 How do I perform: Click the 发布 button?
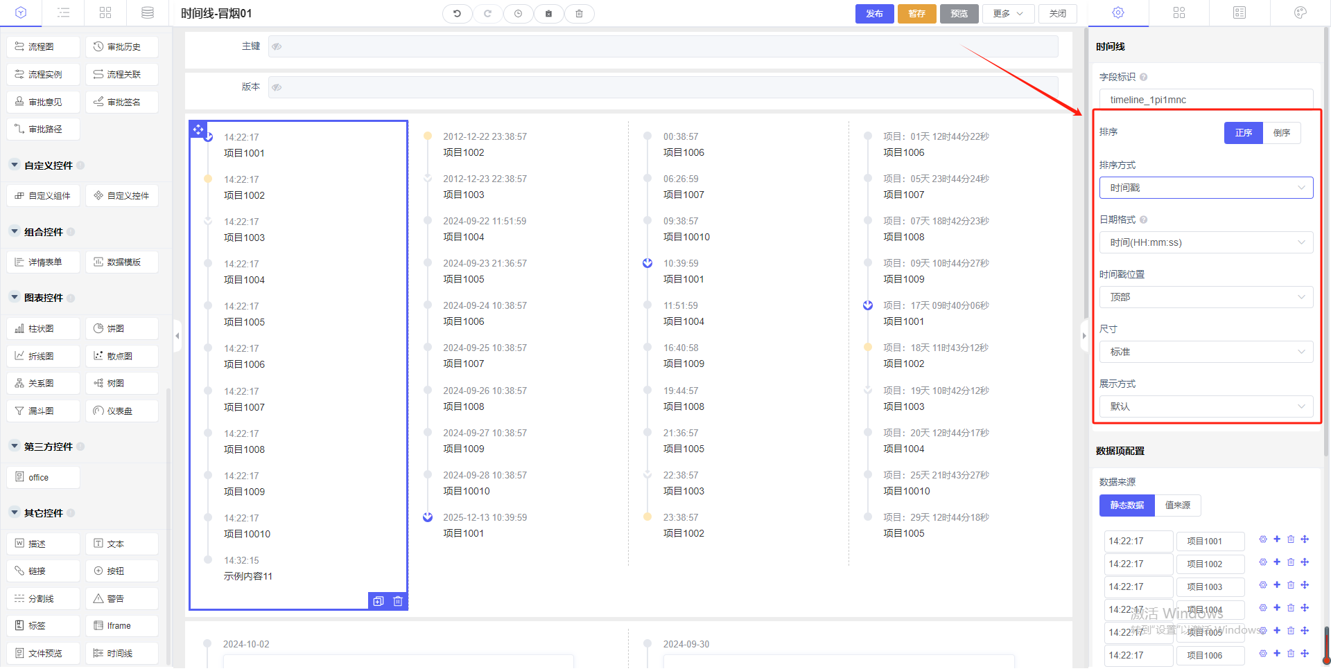click(x=874, y=14)
